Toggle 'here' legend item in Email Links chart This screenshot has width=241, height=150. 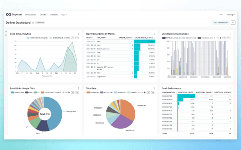coord(29,93)
